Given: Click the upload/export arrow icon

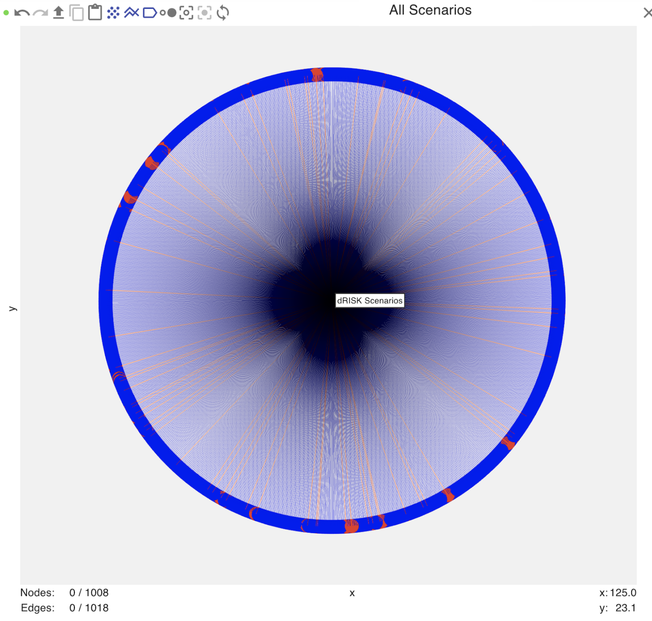Looking at the screenshot, I should click(x=59, y=13).
